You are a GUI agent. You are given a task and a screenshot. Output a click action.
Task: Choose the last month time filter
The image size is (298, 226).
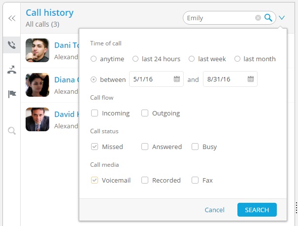click(237, 59)
